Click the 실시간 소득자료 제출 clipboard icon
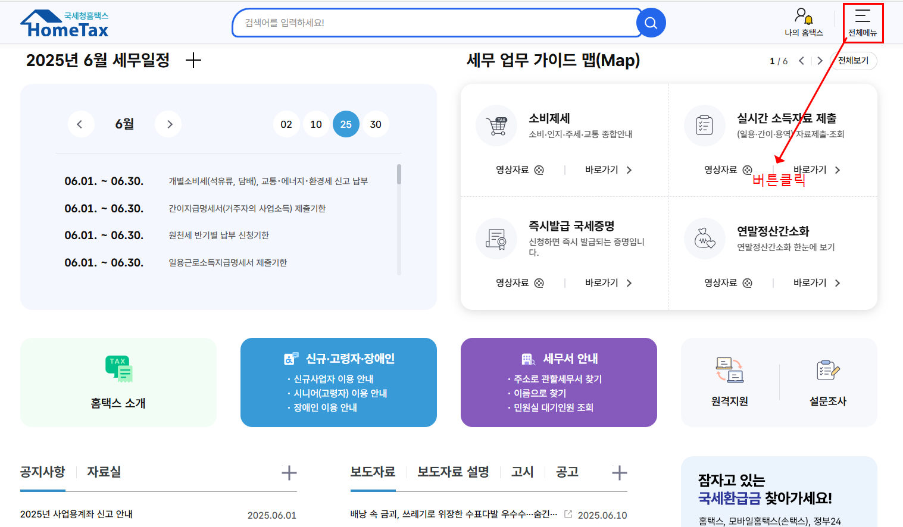This screenshot has height=527, width=903. 705,124
